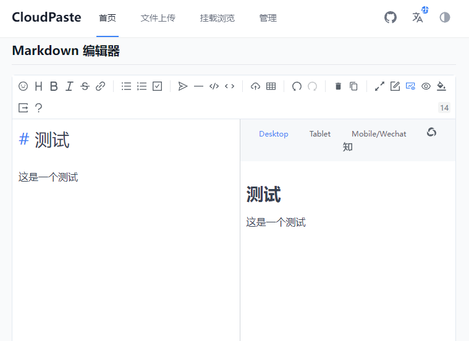Switch editing mode with pencil icon

(x=395, y=86)
